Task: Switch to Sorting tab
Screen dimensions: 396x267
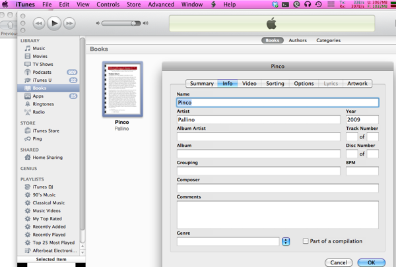Action: [275, 84]
